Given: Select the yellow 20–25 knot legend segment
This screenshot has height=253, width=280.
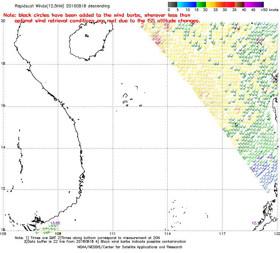Looking at the screenshot, I should click(x=211, y=4).
